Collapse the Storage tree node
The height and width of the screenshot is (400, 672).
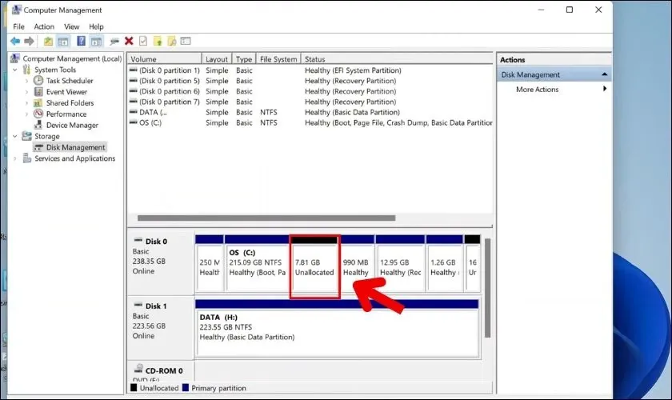[x=14, y=136]
